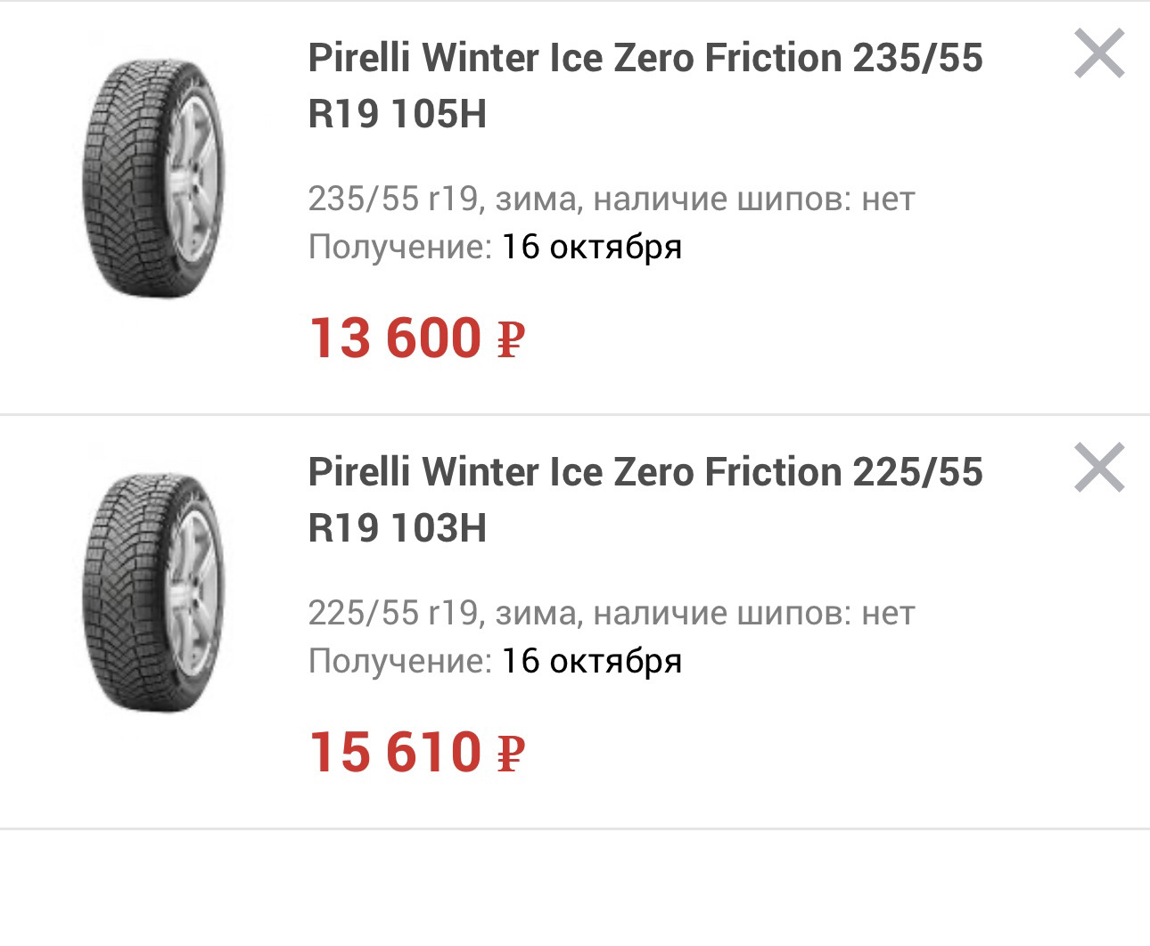
Task: Open the 235/55 R19 105H tire image
Action: [155, 178]
